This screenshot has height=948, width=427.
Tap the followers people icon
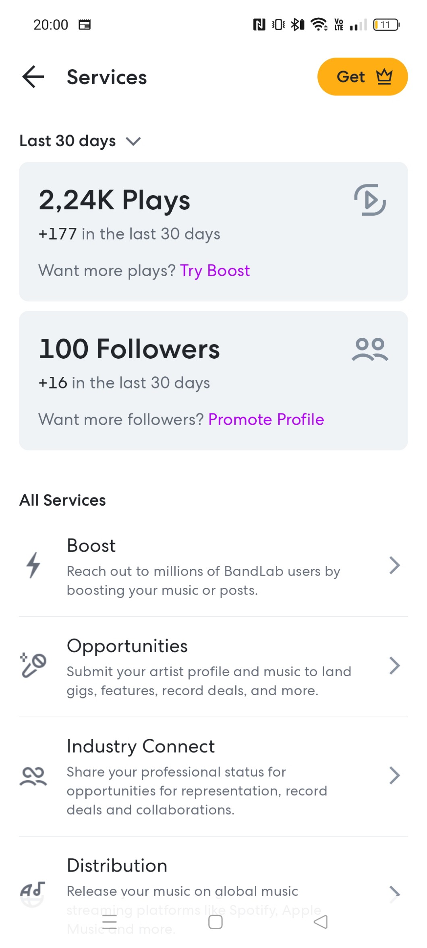click(370, 349)
